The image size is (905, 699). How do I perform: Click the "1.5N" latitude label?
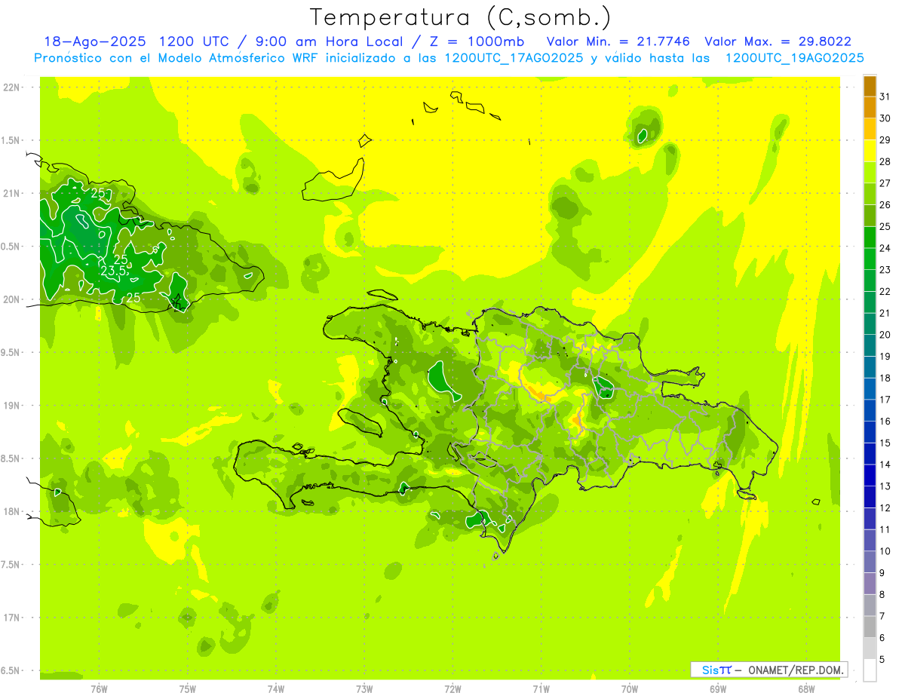[x=11, y=140]
